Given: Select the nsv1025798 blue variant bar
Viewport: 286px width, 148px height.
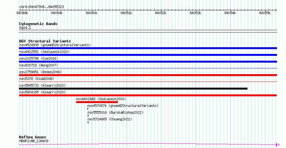Looking at the screenshot, I should pos(148,62).
